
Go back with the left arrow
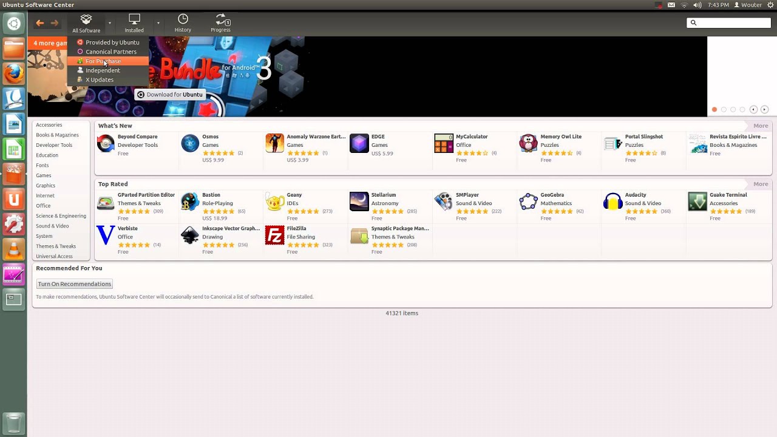[x=39, y=23]
